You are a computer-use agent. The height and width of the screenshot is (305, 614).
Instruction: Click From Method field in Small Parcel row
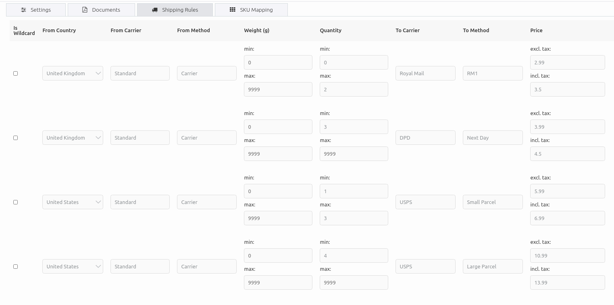click(207, 202)
